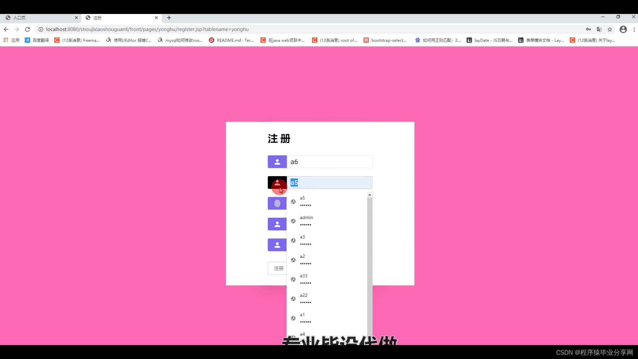
Task: Go back to previous page
Action: [x=6, y=29]
